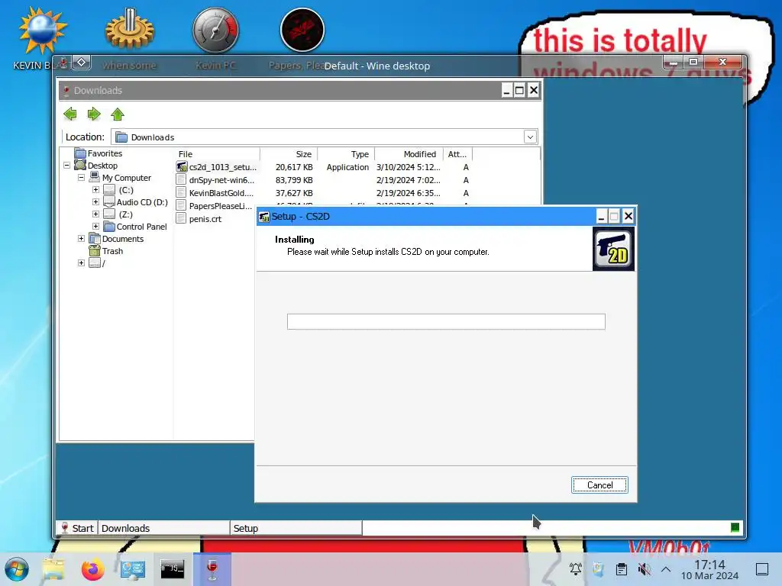782x586 pixels.
Task: Select the cs2d_1013_setup file icon
Action: [182, 167]
